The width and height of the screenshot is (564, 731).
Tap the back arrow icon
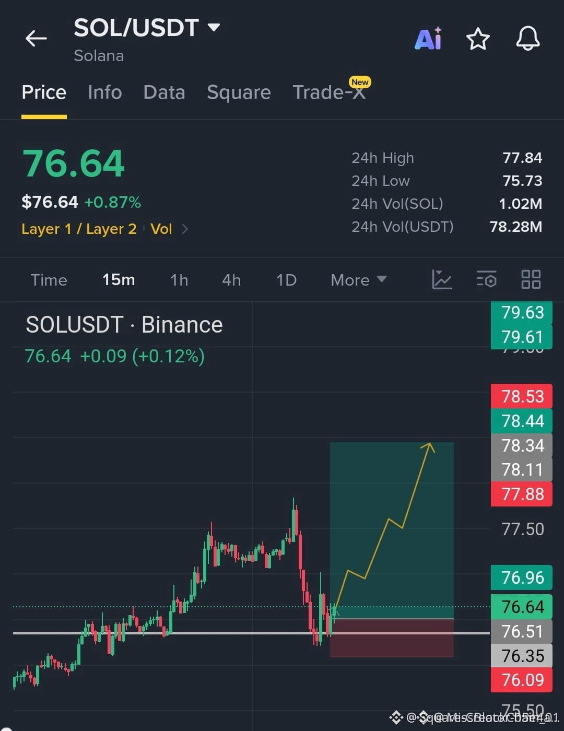click(x=36, y=38)
